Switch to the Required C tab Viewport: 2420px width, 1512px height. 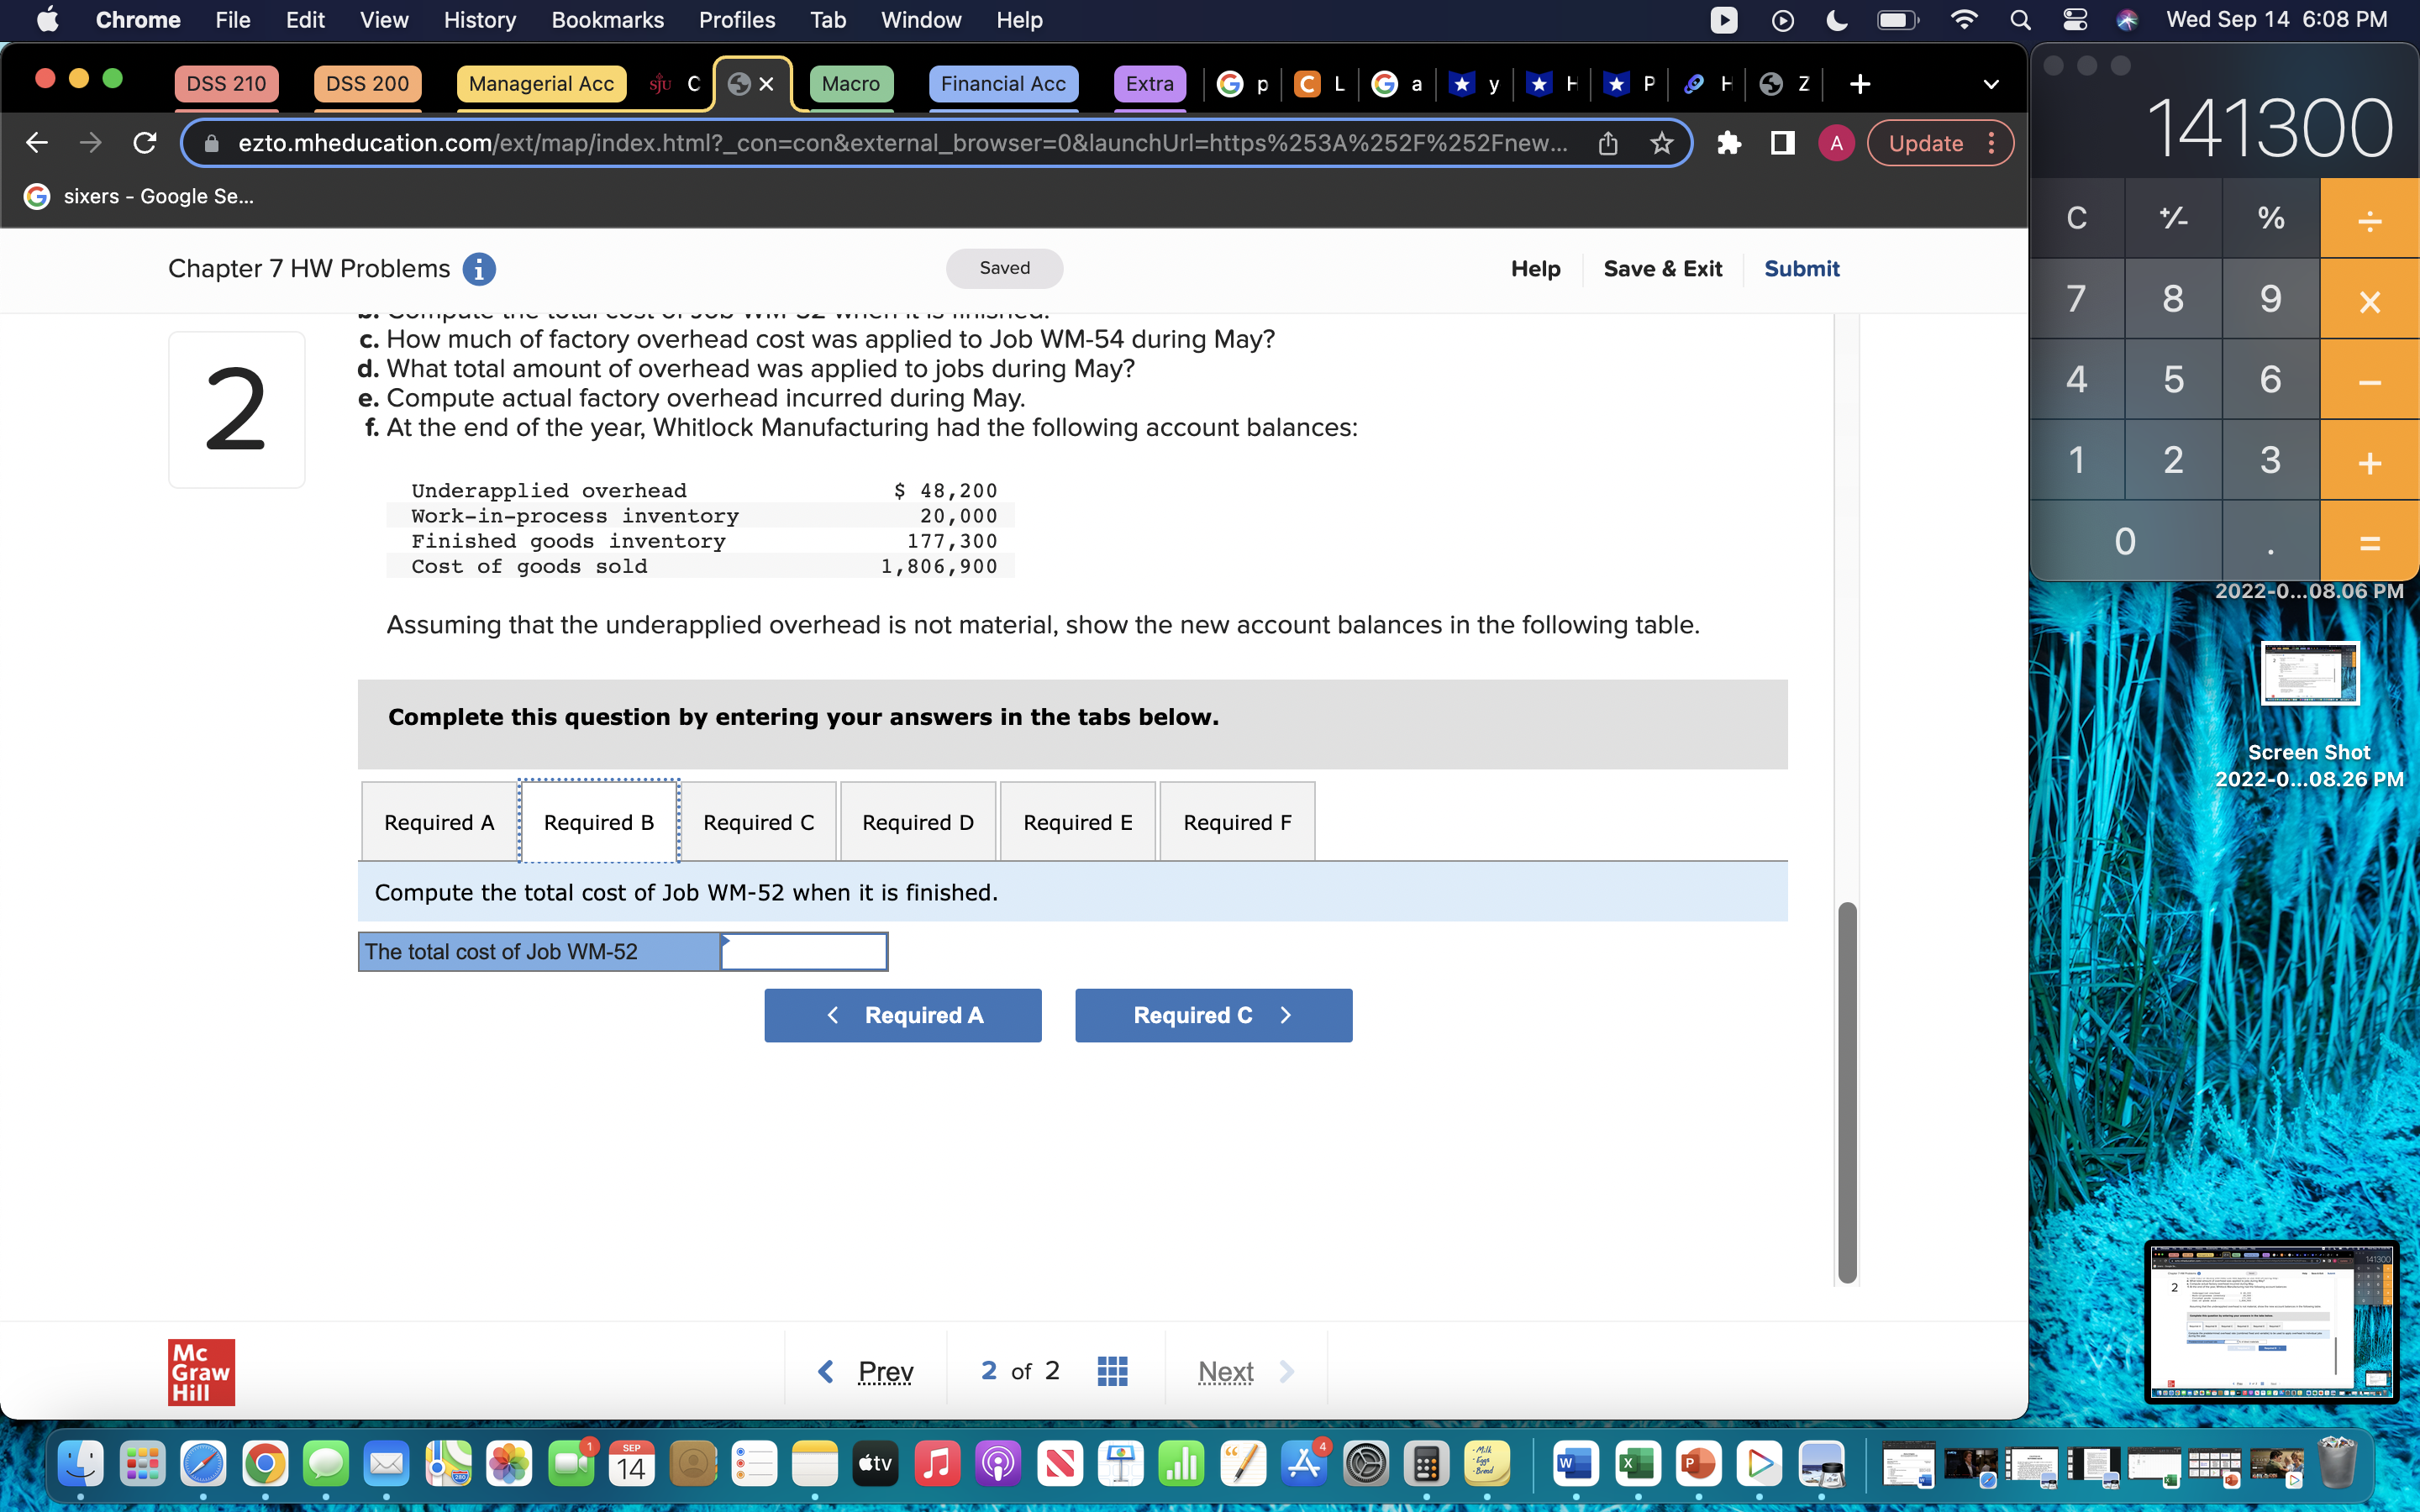point(758,822)
